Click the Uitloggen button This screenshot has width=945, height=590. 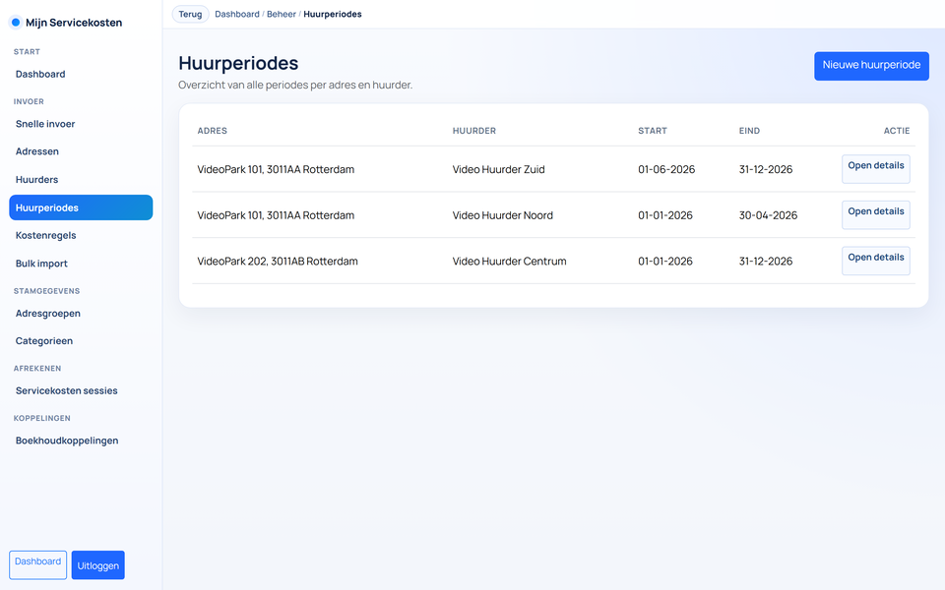(98, 565)
